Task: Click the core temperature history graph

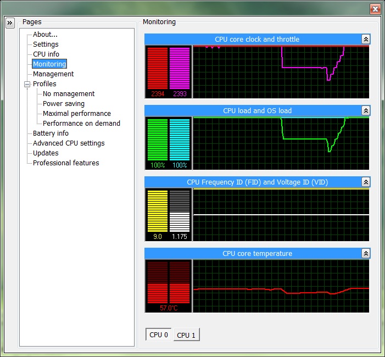Action: pos(281,286)
